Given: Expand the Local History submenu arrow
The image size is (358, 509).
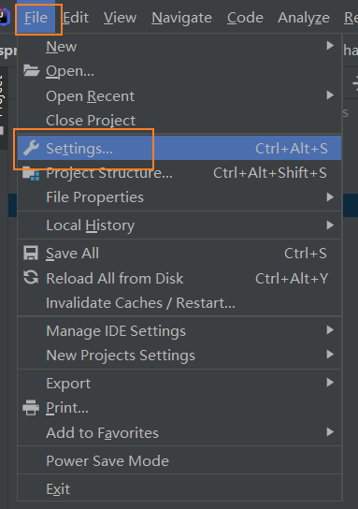Looking at the screenshot, I should [330, 225].
